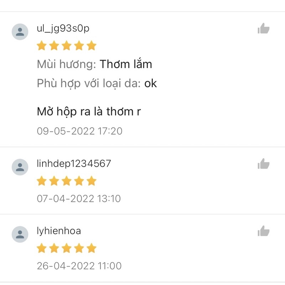Tap the five-star rating under ul_jg93s0p
Image resolution: width=285 pixels, height=285 pixels.
click(67, 46)
